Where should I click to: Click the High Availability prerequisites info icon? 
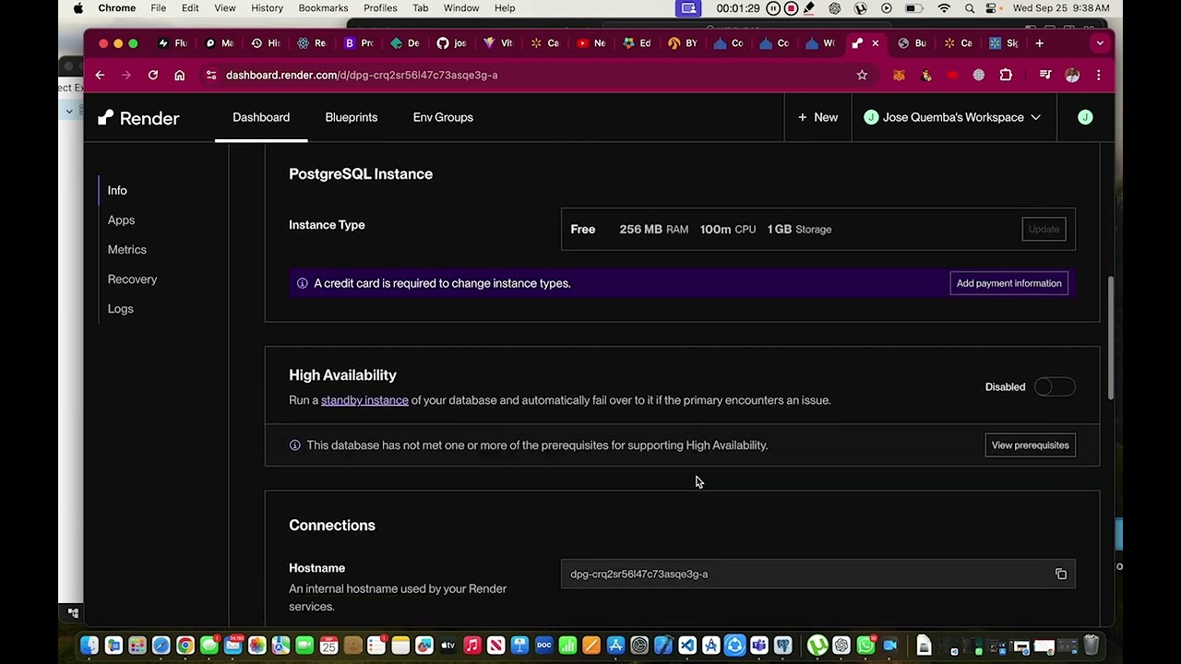tap(294, 445)
